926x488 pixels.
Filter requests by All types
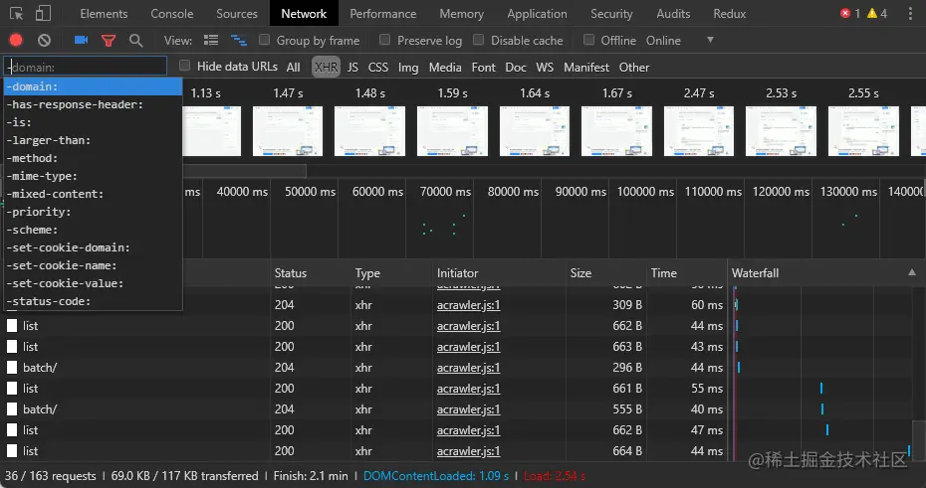coord(294,68)
